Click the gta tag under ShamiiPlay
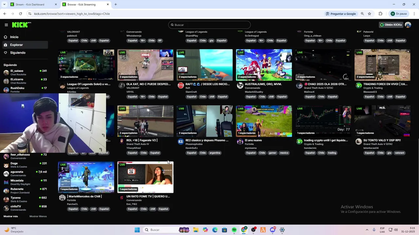 click(211, 40)
